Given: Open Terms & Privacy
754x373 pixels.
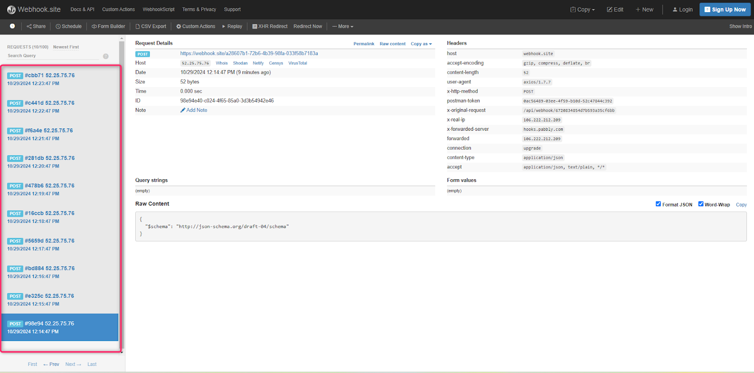Looking at the screenshot, I should pyautogui.click(x=199, y=9).
